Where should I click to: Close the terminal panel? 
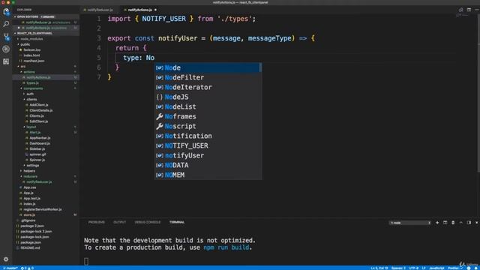pos(477,223)
